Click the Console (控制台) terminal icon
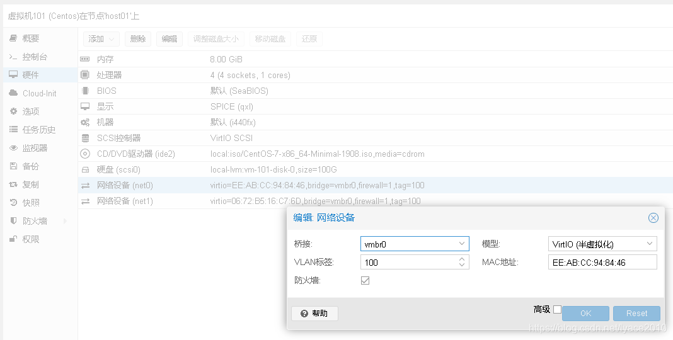This screenshot has height=340, width=673. [13, 57]
